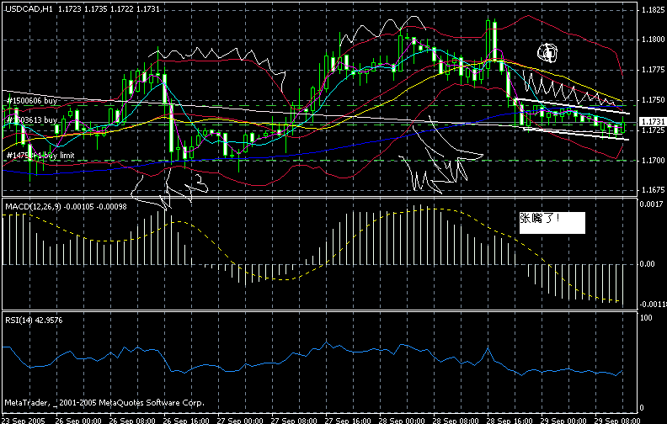Image resolution: width=667 pixels, height=424 pixels.
Task: Click the 1.1800 price axis label
Action: 654,40
